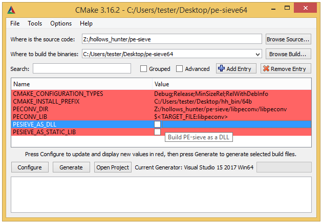The image size is (322, 223).
Task: Click the libpeconv/libpeconv directory value
Action: pyautogui.click(x=220, y=109)
